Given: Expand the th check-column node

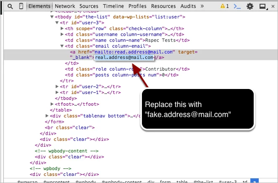Looking at the screenshot, I should (62, 29).
